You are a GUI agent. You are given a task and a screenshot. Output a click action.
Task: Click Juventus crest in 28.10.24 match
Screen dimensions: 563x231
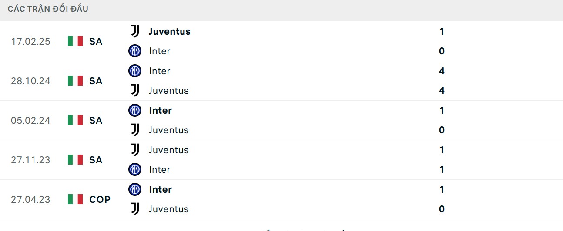pyautogui.click(x=135, y=90)
